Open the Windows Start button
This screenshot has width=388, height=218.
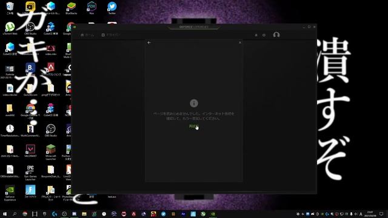[x=4, y=214]
